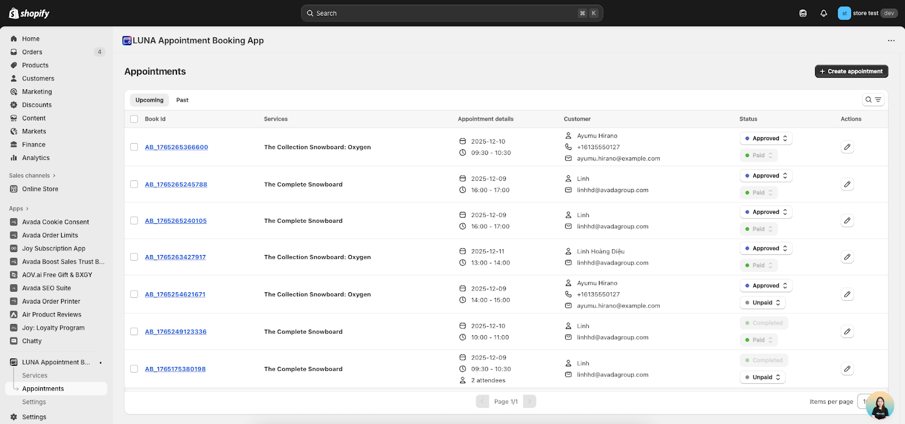Select checkbox for booking AB_1765249123336
The height and width of the screenshot is (424, 905).
pyautogui.click(x=134, y=332)
